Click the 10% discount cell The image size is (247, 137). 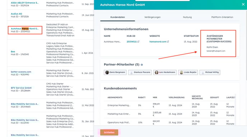(140, 122)
